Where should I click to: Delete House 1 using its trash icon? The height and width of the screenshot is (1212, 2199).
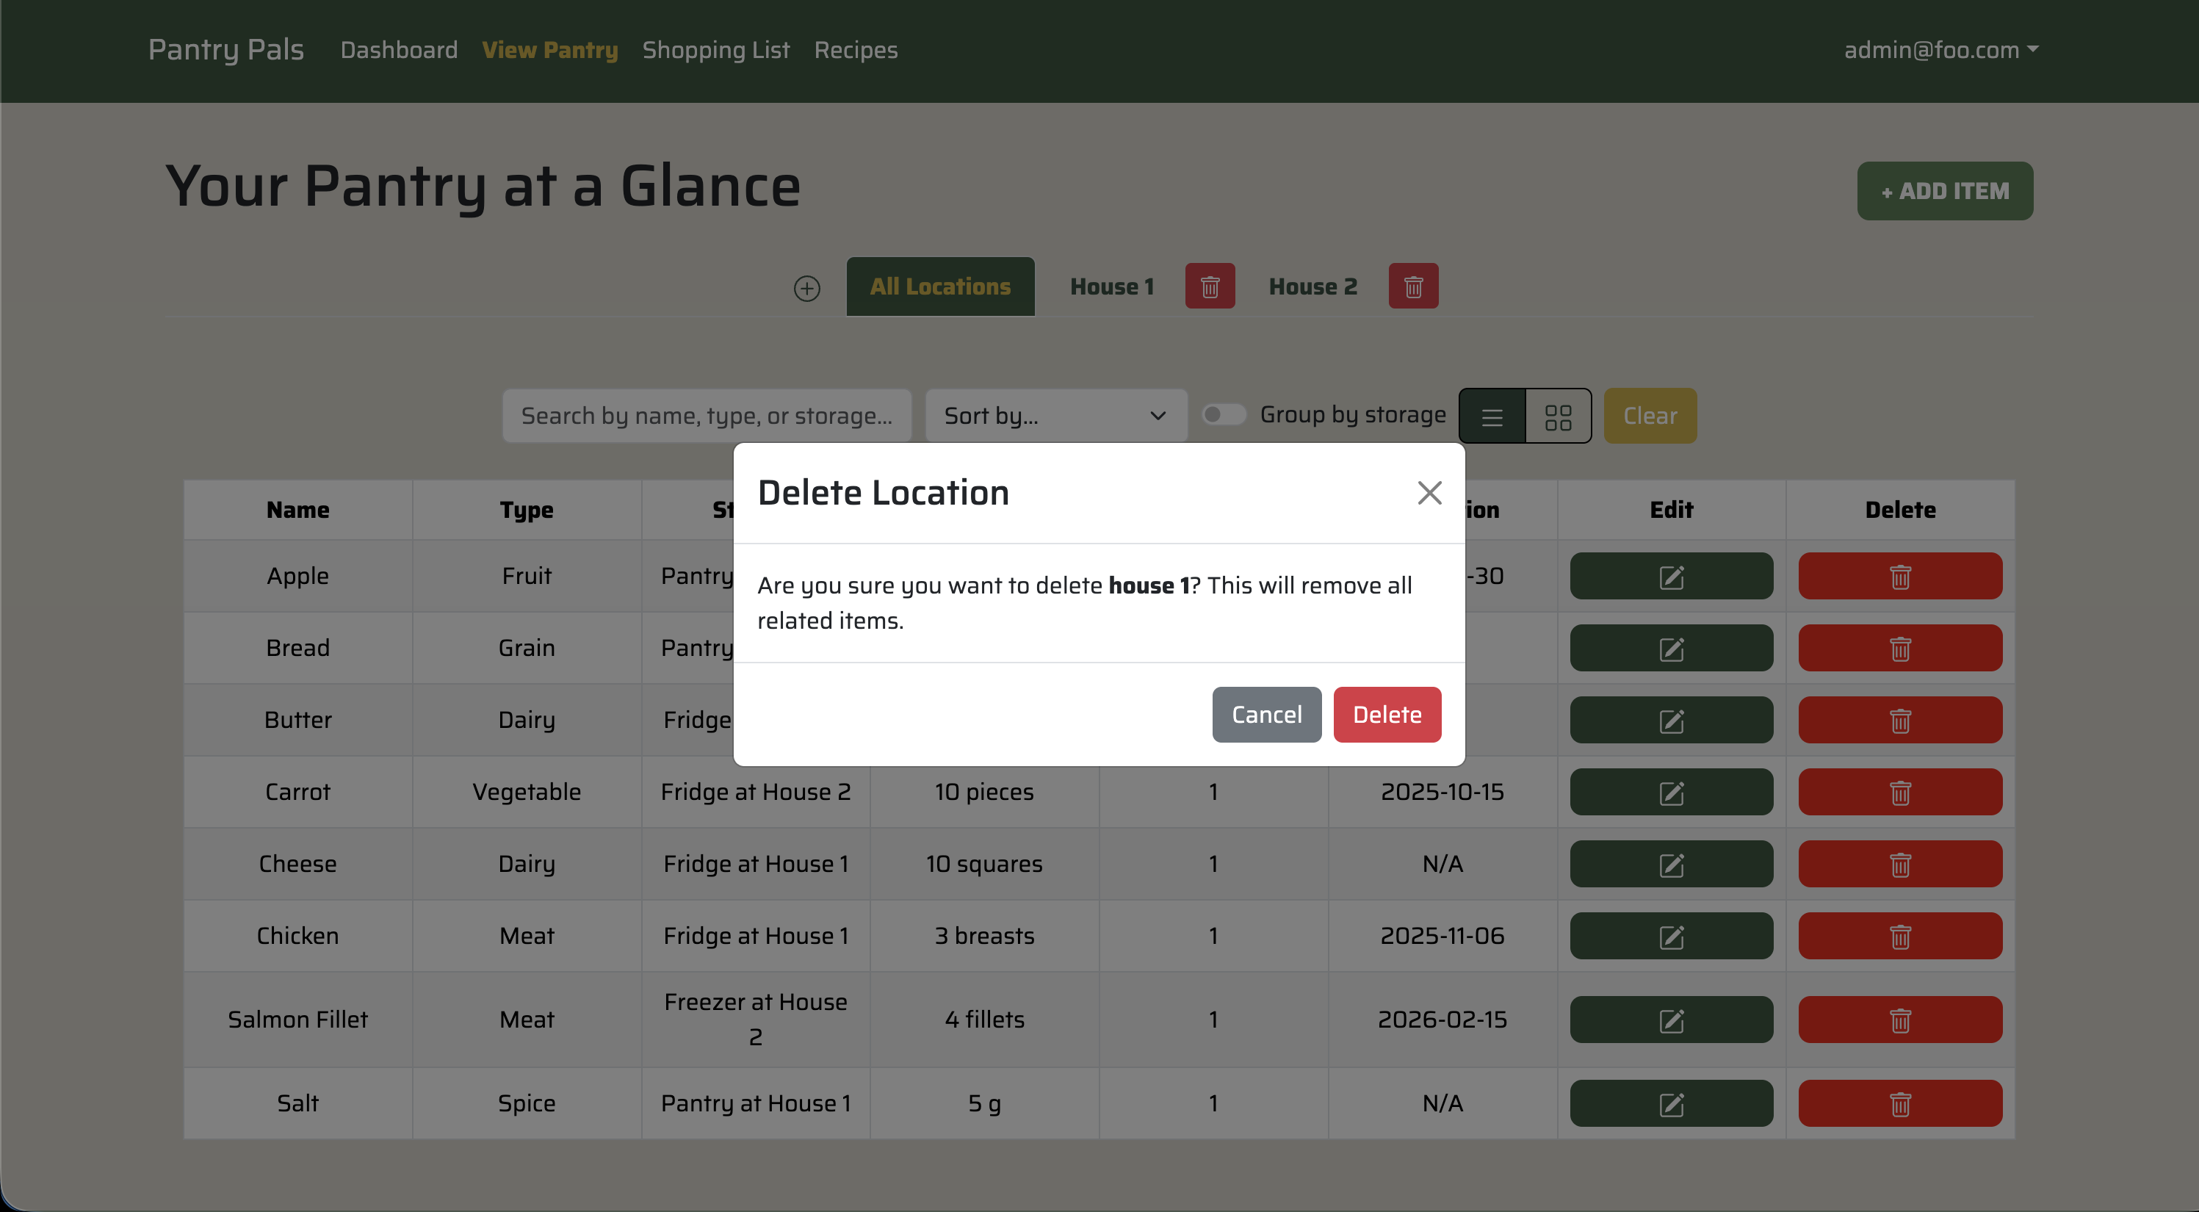(1210, 286)
